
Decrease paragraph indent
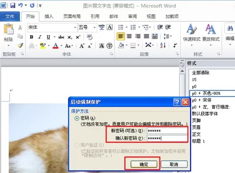point(160,27)
